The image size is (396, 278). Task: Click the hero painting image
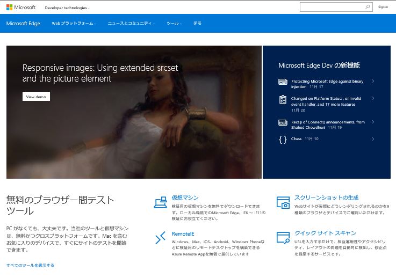pyautogui.click(x=134, y=112)
